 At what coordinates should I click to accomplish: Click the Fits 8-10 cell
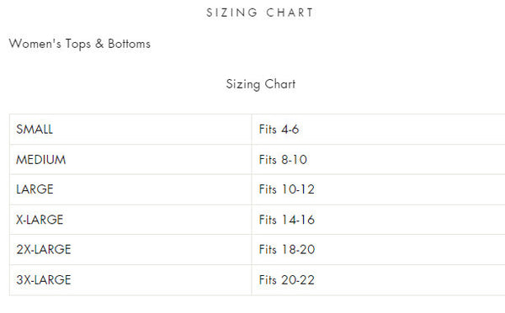coord(379,159)
